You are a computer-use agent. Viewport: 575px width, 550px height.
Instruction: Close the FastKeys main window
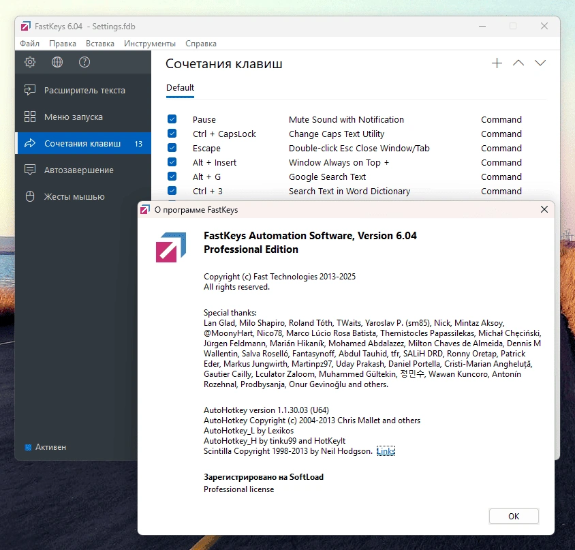pos(544,26)
